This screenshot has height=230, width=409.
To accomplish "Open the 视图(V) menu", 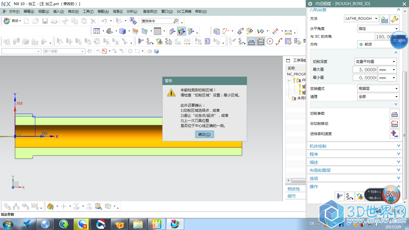I will (44, 11).
